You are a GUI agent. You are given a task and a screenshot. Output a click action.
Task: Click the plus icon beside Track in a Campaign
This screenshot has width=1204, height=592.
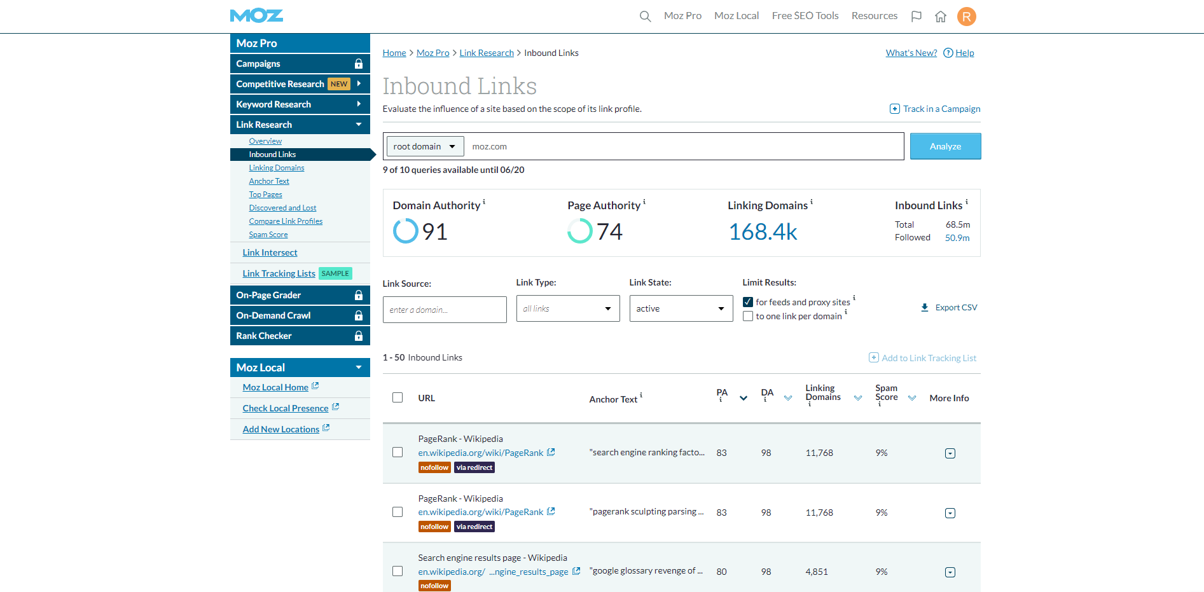pos(894,109)
